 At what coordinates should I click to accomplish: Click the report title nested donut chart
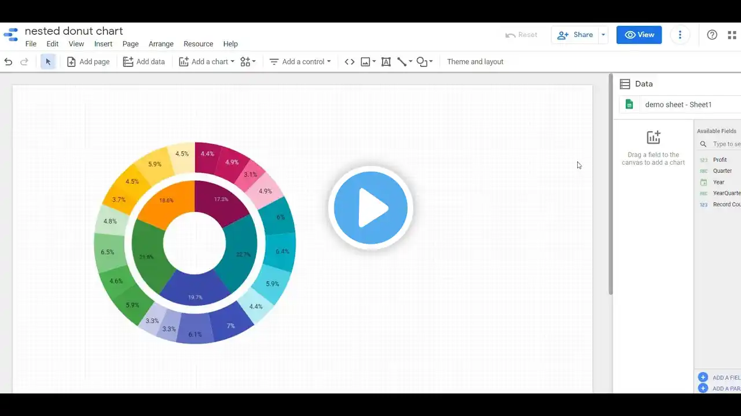pyautogui.click(x=74, y=31)
